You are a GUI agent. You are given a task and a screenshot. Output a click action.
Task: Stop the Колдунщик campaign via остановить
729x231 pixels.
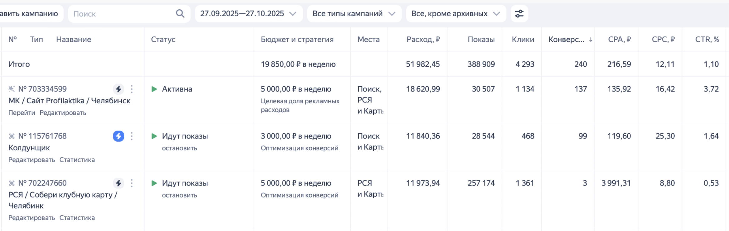pos(179,148)
